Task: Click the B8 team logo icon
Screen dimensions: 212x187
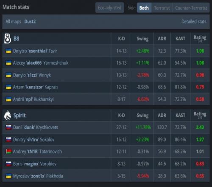Action: point(8,38)
